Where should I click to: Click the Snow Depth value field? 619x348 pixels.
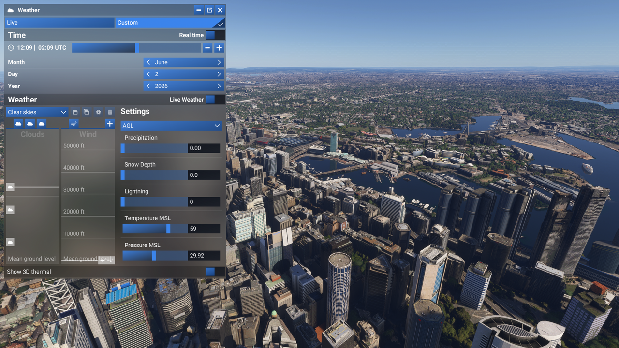204,175
